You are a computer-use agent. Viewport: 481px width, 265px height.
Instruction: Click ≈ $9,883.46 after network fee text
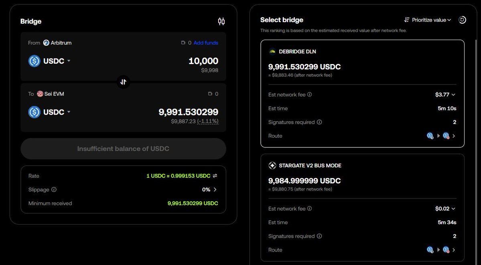coord(300,75)
